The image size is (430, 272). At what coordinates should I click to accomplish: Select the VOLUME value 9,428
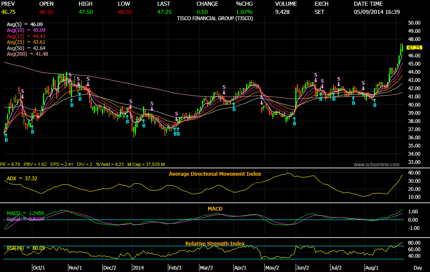[x=283, y=12]
